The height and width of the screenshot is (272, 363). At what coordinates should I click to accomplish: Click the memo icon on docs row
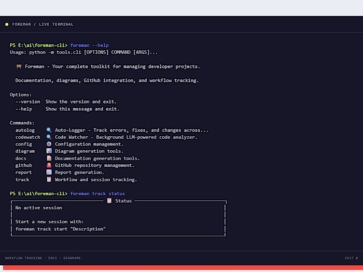(x=49, y=158)
